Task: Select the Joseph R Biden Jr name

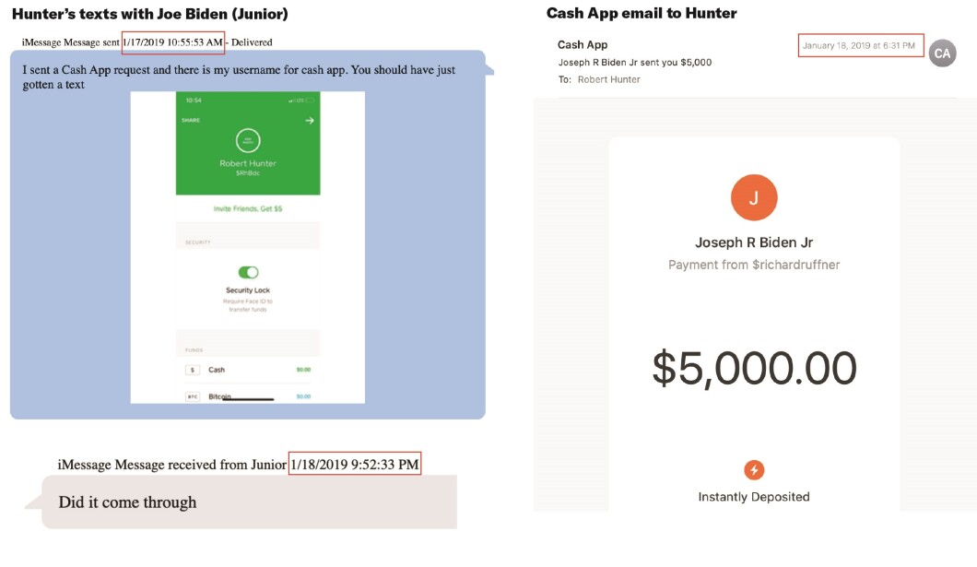Action: (x=754, y=242)
